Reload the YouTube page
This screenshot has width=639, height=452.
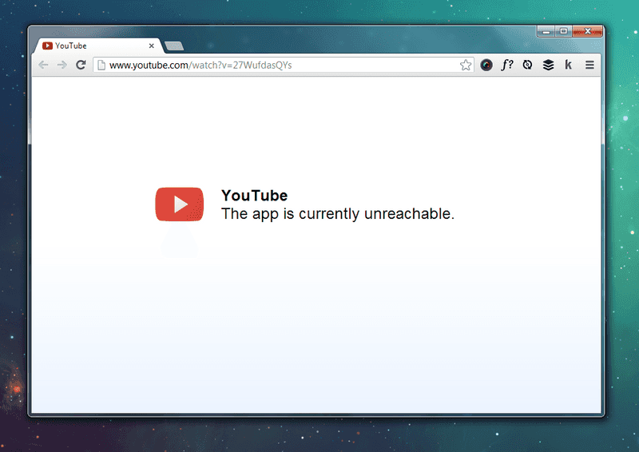pyautogui.click(x=81, y=65)
